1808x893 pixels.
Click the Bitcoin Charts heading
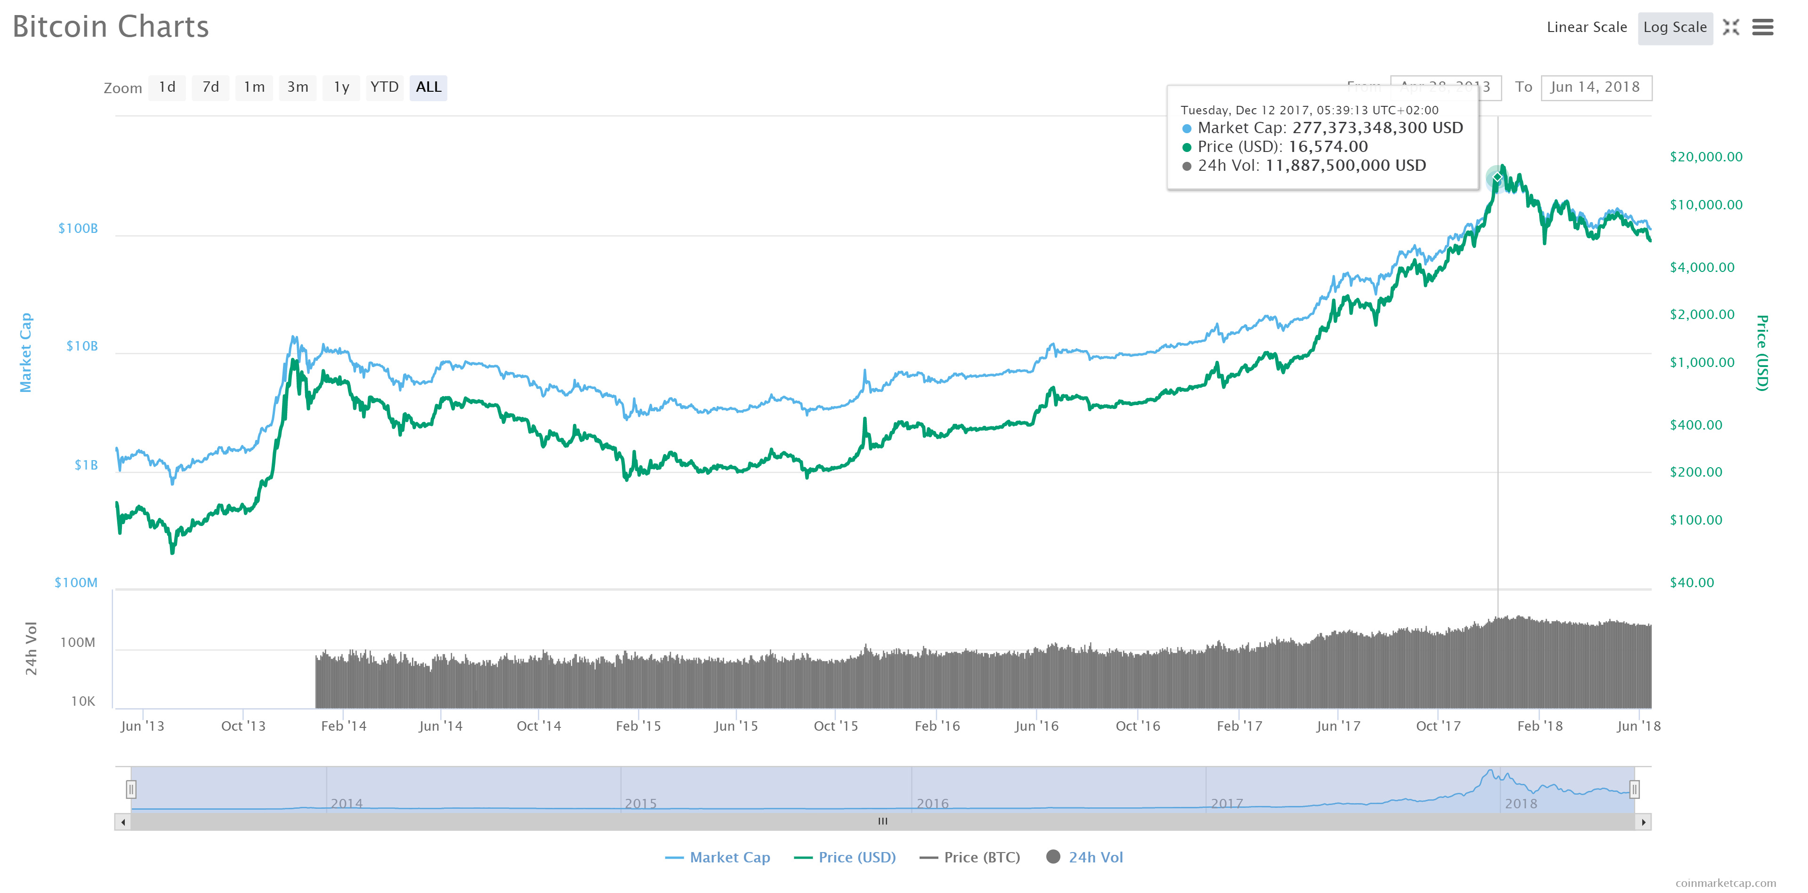111,27
